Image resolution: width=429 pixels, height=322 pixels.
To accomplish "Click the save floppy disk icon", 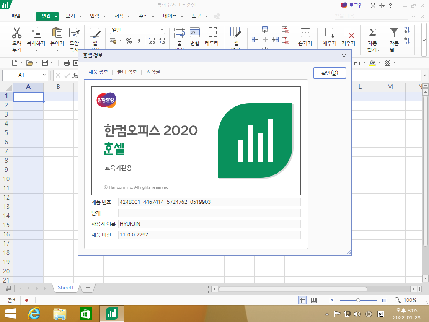I will point(44,63).
